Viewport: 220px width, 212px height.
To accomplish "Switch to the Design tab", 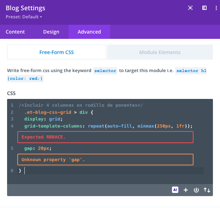I will 51,32.
